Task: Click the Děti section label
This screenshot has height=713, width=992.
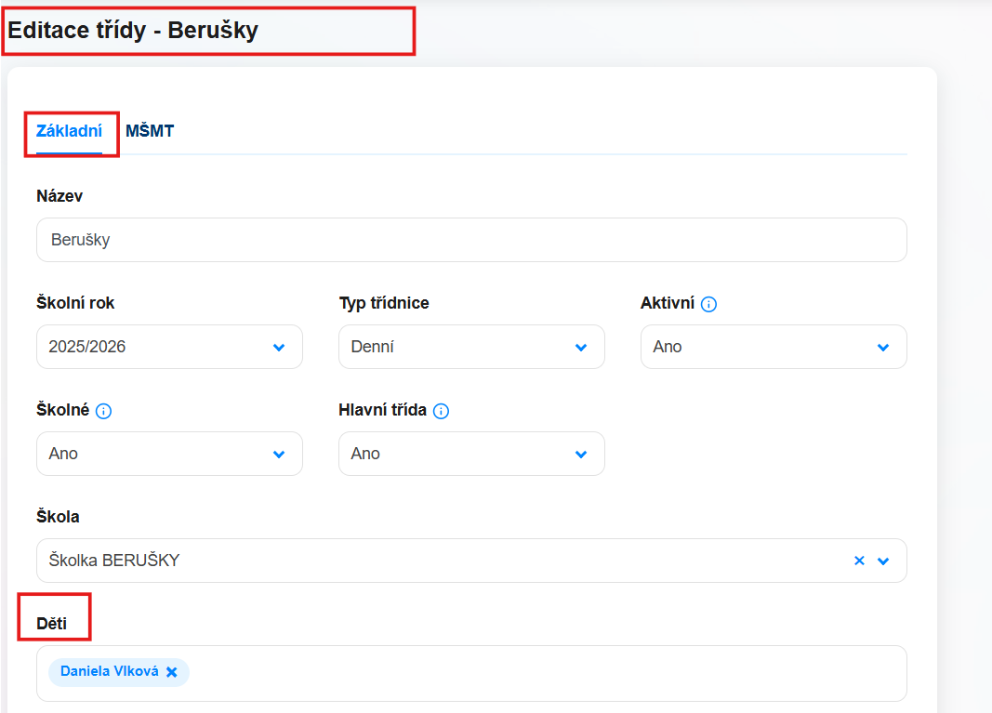Action: tap(52, 624)
